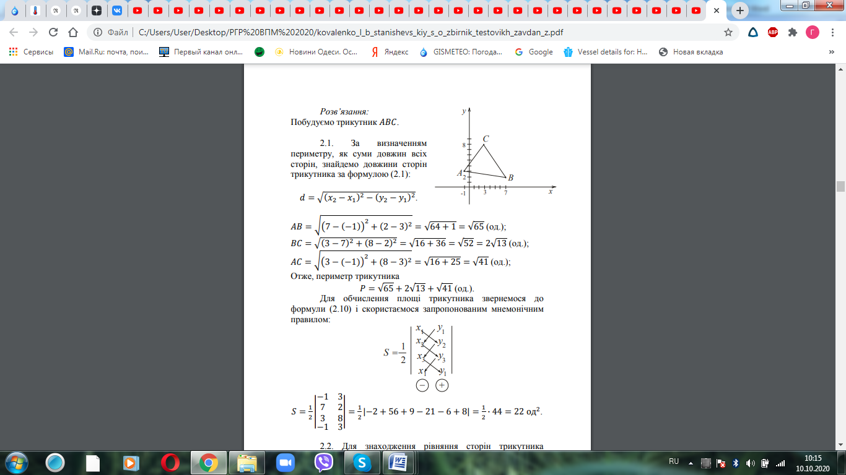Click the AC side length formula line

tap(401, 260)
